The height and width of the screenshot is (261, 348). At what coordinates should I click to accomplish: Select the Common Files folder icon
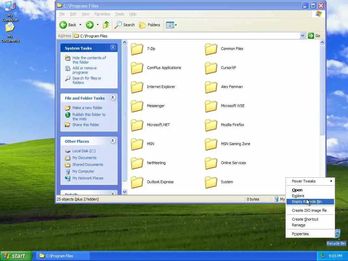click(211, 49)
